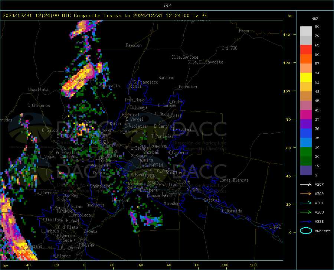Image resolution: width=334 pixels, height=270 pixels.
Task: Click the 'Lomas_Blancas' map label
Action: pyautogui.click(x=234, y=180)
